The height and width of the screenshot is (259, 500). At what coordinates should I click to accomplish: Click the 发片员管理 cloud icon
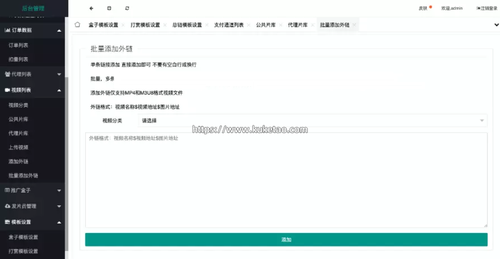click(x=8, y=206)
